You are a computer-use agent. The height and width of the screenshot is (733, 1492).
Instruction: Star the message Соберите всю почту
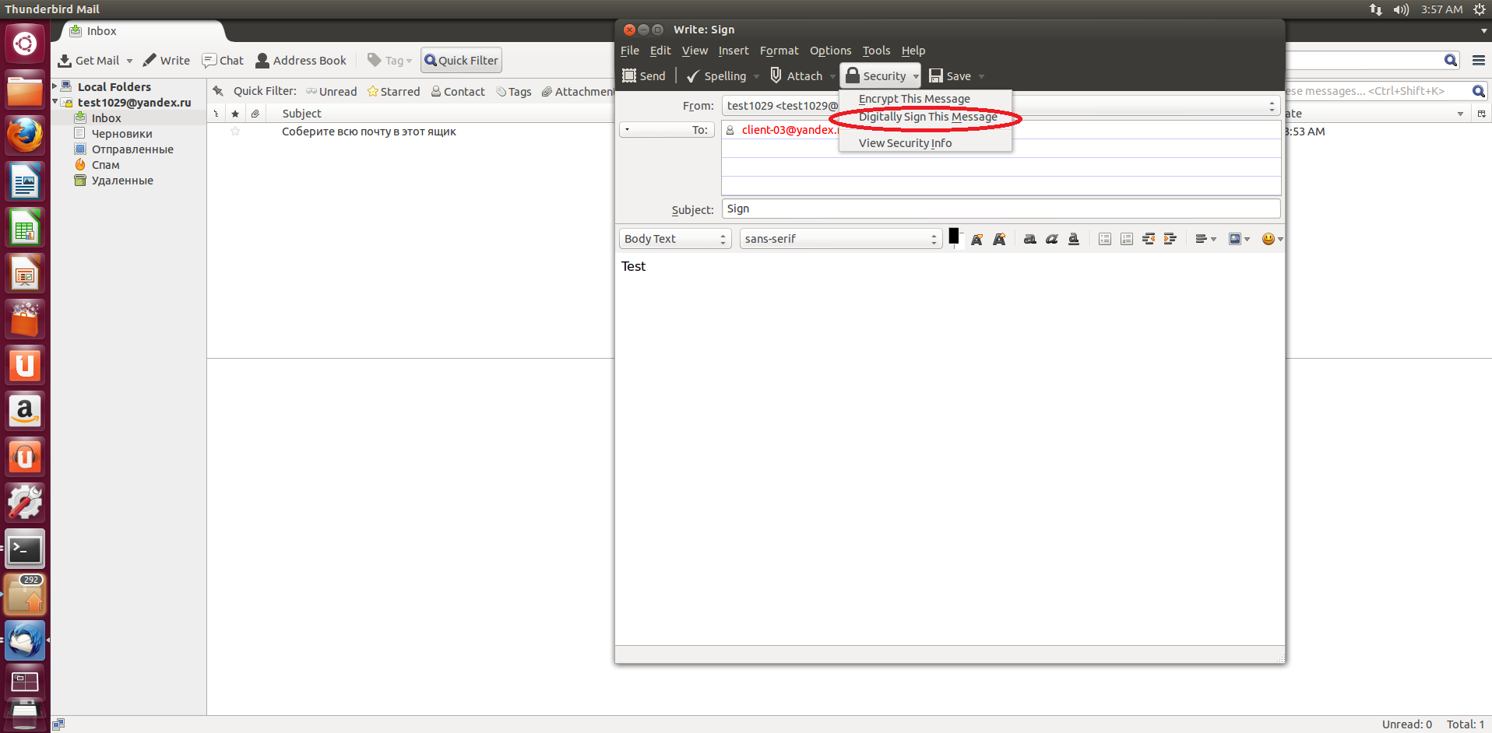click(x=235, y=132)
